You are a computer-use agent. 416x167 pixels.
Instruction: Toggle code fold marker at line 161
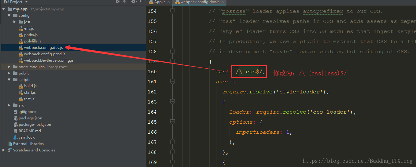click(x=172, y=82)
